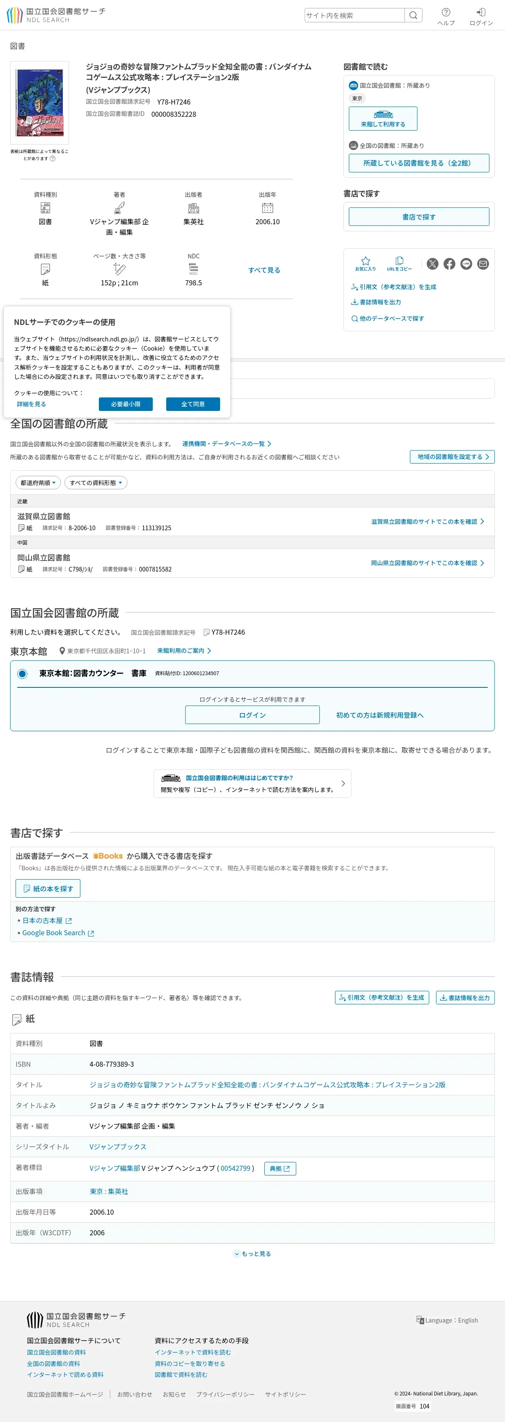Open 滋賀県立図書館のサイトでこの本を確認

(428, 522)
